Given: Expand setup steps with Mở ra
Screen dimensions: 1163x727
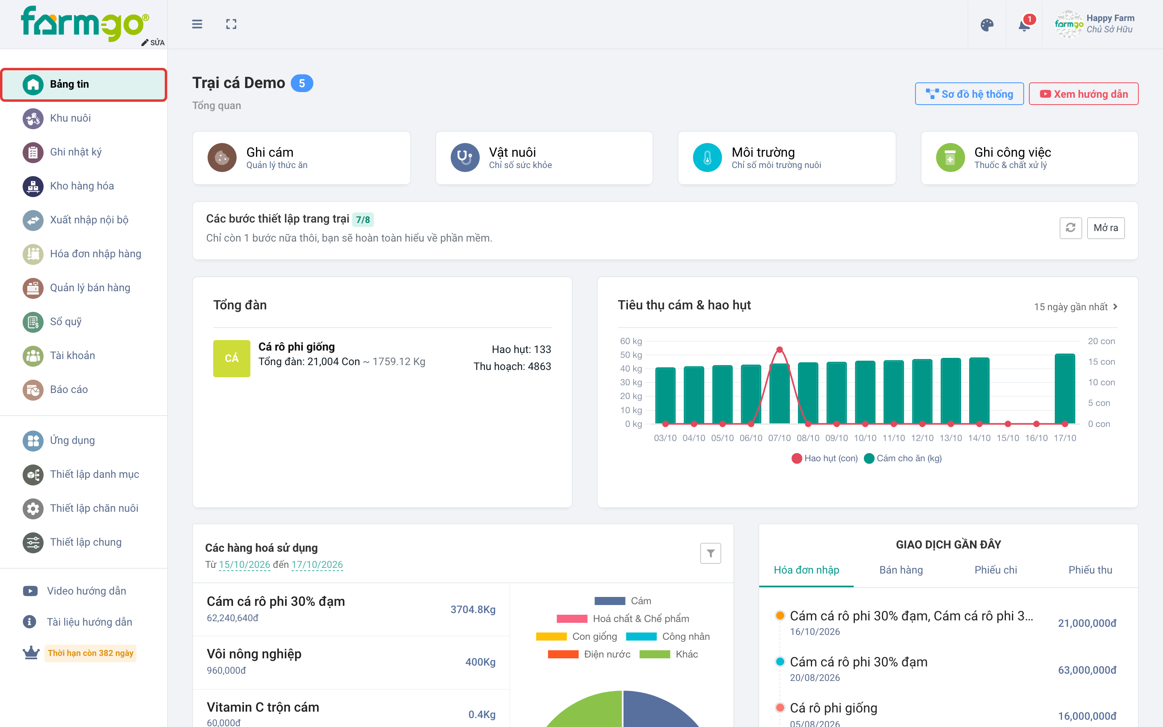Looking at the screenshot, I should pos(1105,227).
